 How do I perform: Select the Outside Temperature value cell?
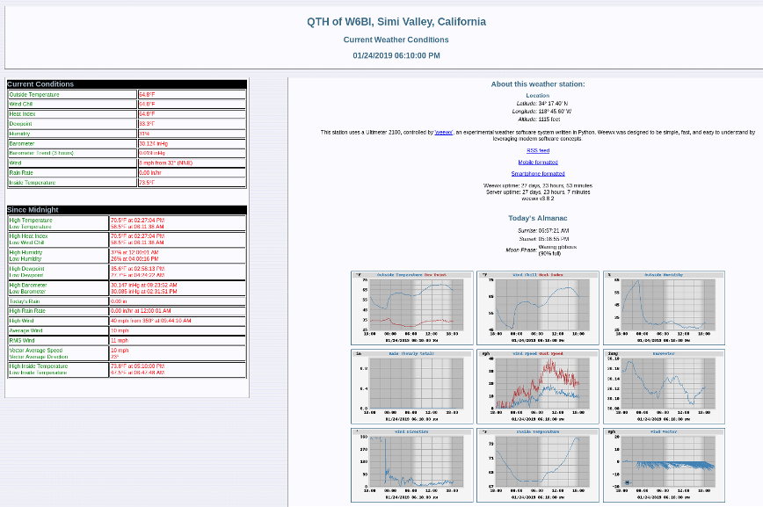(x=192, y=95)
